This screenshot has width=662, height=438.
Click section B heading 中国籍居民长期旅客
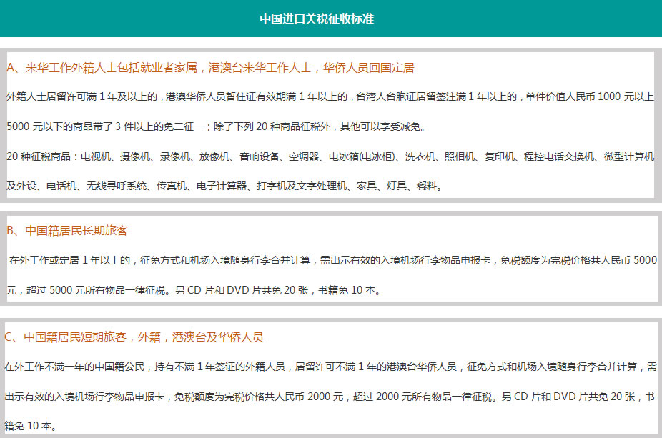(x=66, y=231)
